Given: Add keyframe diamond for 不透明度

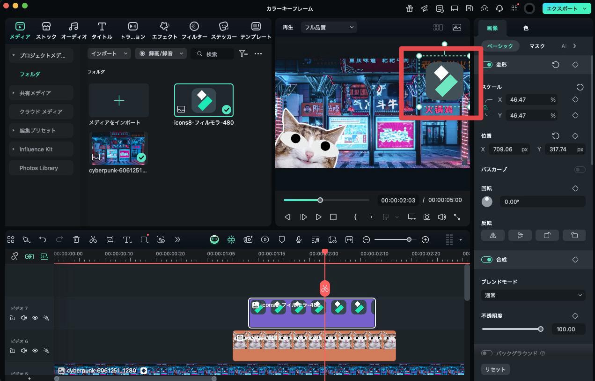Looking at the screenshot, I should (575, 316).
